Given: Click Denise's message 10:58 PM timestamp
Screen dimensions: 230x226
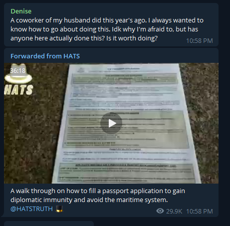Looking at the screenshot, I should [x=200, y=41].
